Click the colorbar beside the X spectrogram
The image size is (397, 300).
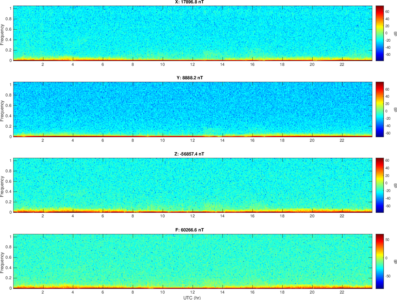click(380, 33)
